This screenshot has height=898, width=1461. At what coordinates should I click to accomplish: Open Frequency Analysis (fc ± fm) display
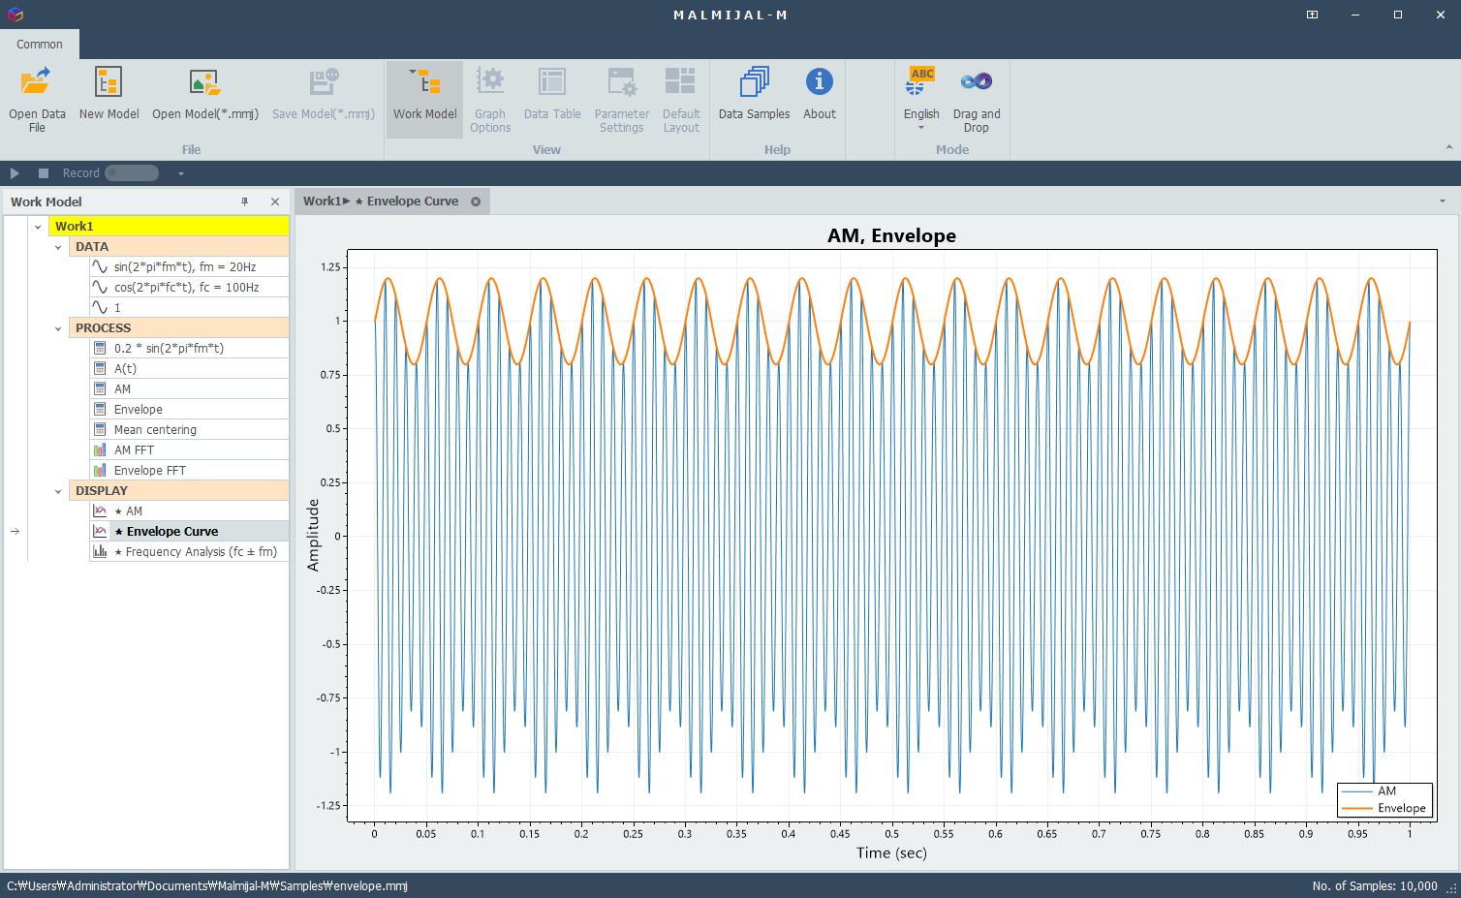(201, 552)
